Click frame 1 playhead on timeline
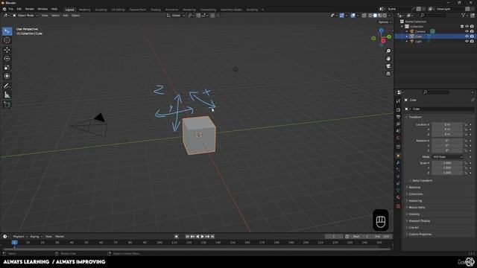The image size is (477, 268). point(14,243)
